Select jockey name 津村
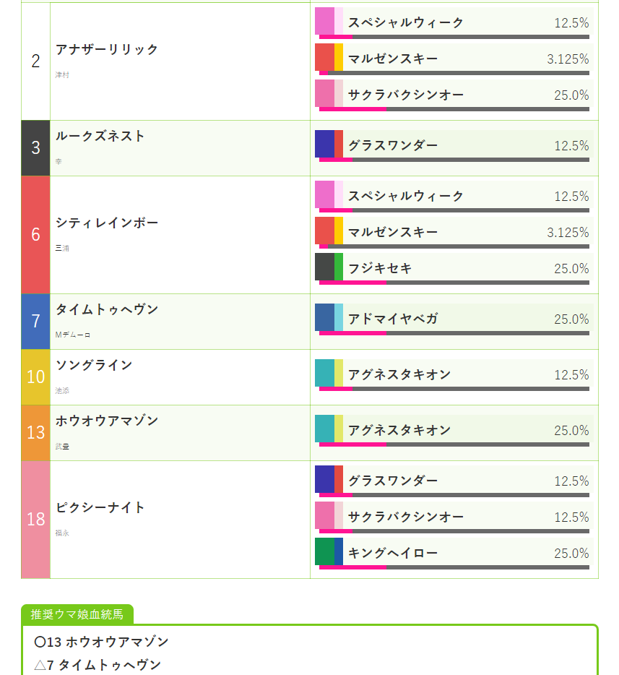The width and height of the screenshot is (619, 675). coord(63,75)
